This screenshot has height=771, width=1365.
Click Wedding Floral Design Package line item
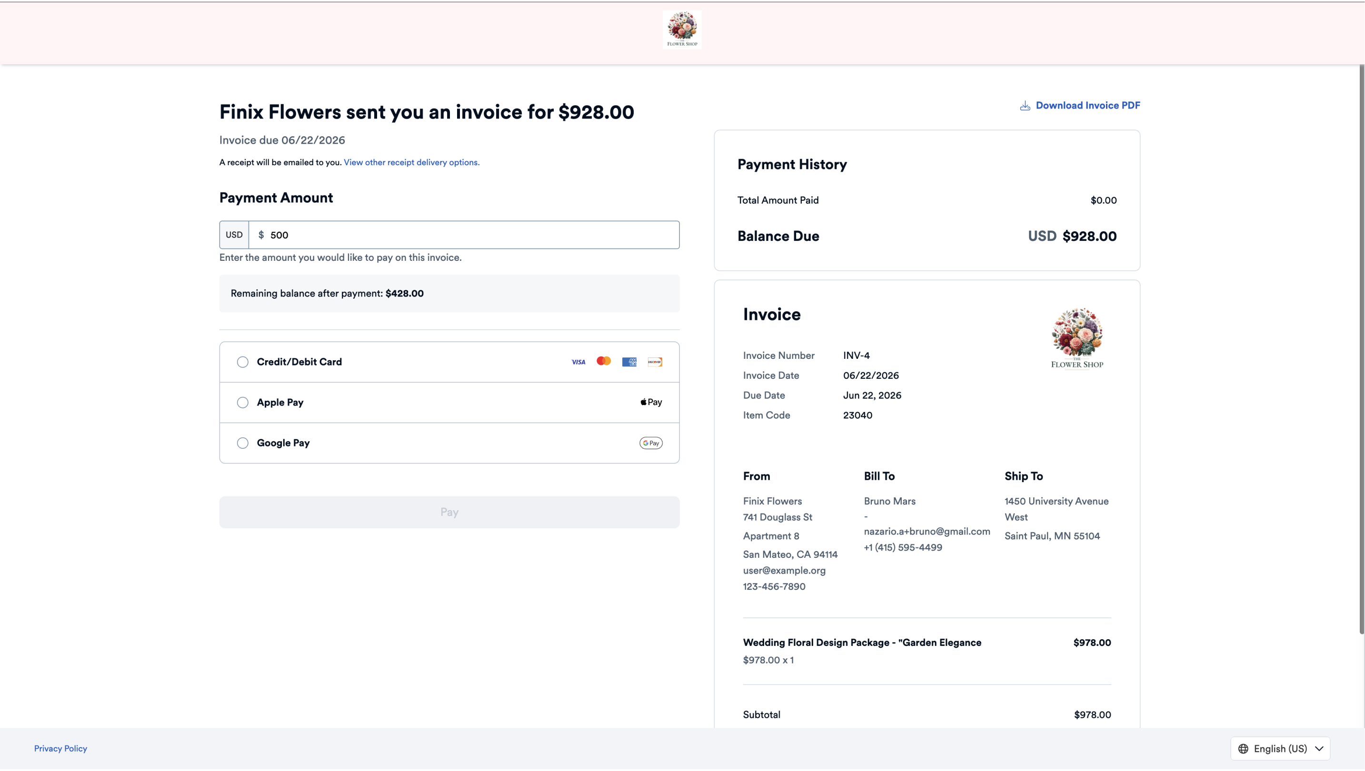pos(862,643)
